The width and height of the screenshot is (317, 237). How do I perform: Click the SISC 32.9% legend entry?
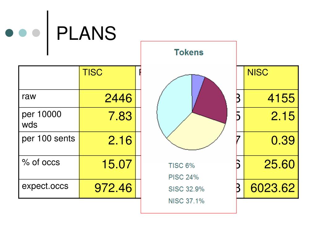click(186, 189)
